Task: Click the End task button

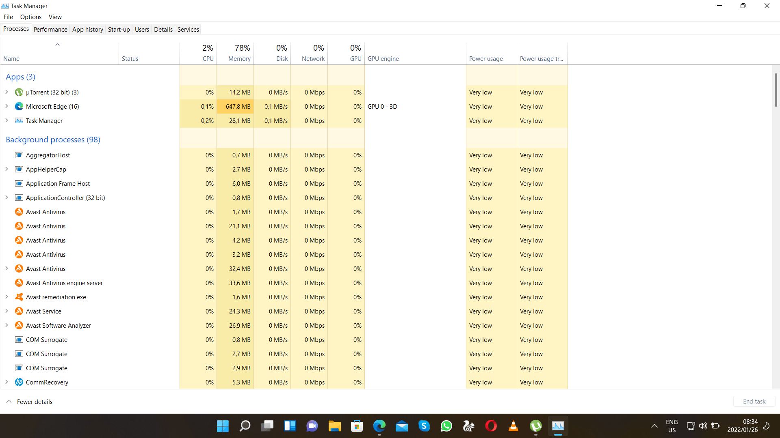Action: tap(754, 401)
